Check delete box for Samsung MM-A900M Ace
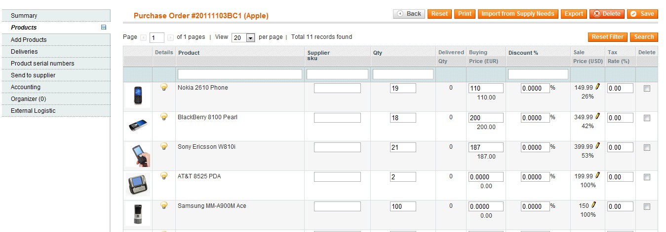 [x=647, y=206]
